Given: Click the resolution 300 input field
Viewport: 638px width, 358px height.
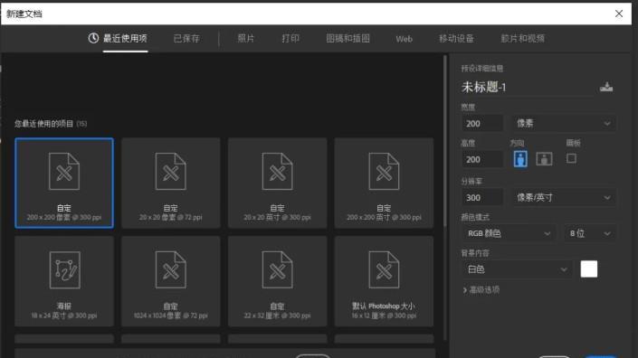Looking at the screenshot, I should tap(482, 197).
